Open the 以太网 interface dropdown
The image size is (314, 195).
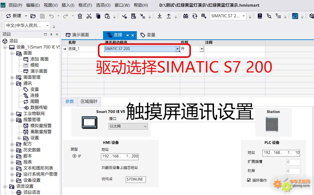[145, 126]
